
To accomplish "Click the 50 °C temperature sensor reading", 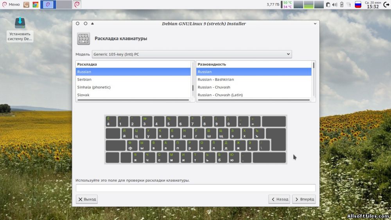I will pos(287,2).
